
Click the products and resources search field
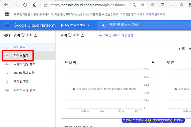pyautogui.click(x=144, y=25)
